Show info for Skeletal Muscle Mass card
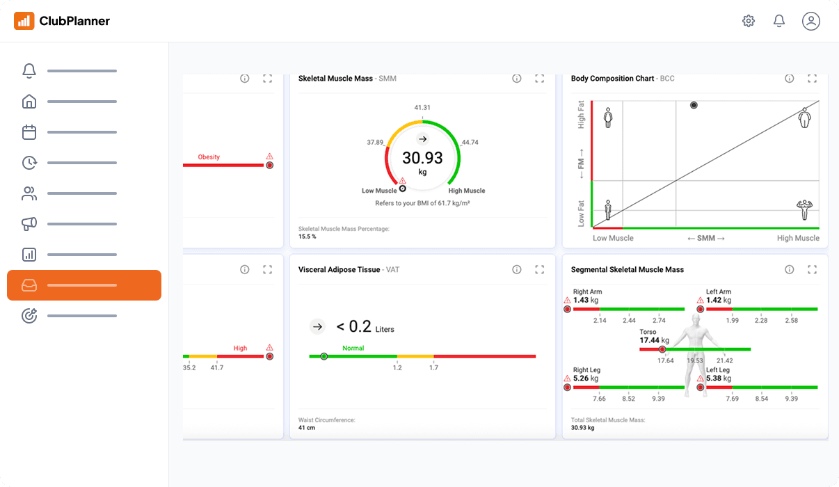 pos(517,79)
